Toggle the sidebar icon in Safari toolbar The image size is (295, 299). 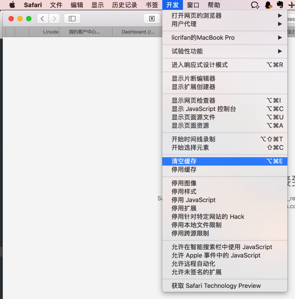click(72, 19)
